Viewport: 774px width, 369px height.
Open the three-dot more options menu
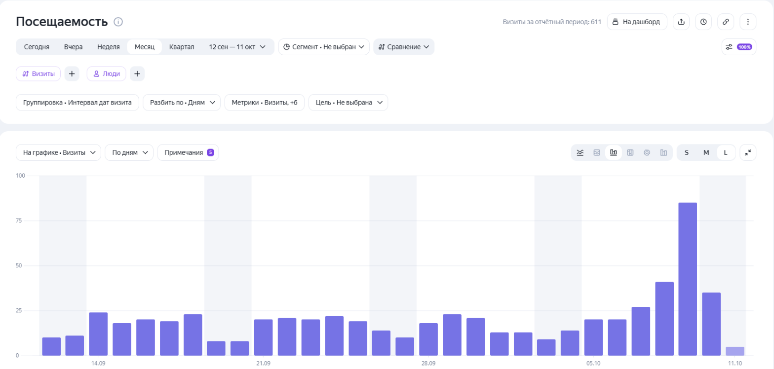[748, 22]
